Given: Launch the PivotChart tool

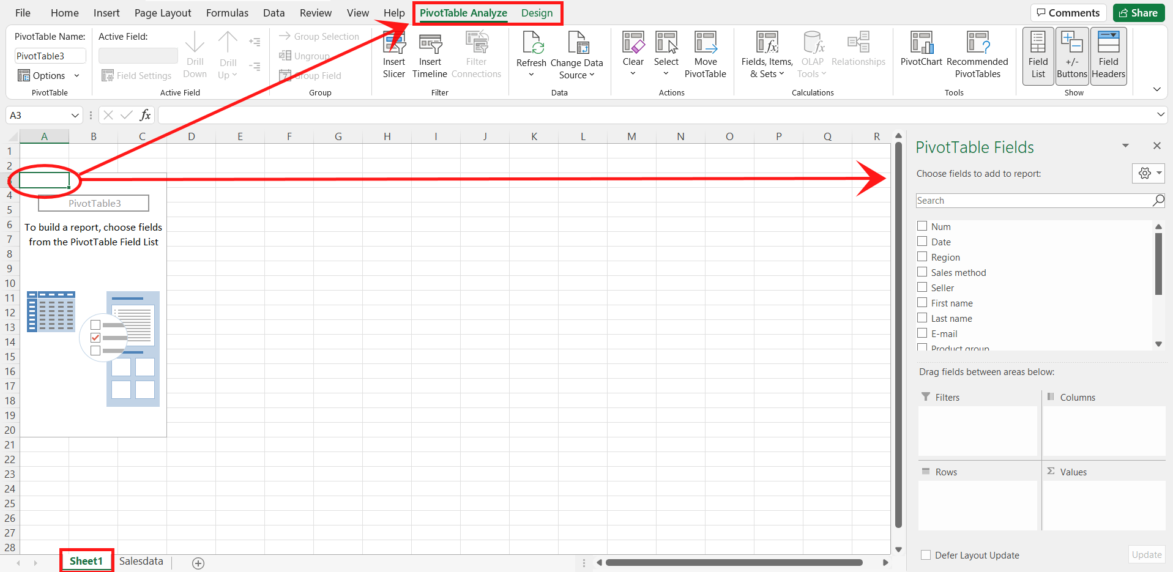Looking at the screenshot, I should point(921,54).
